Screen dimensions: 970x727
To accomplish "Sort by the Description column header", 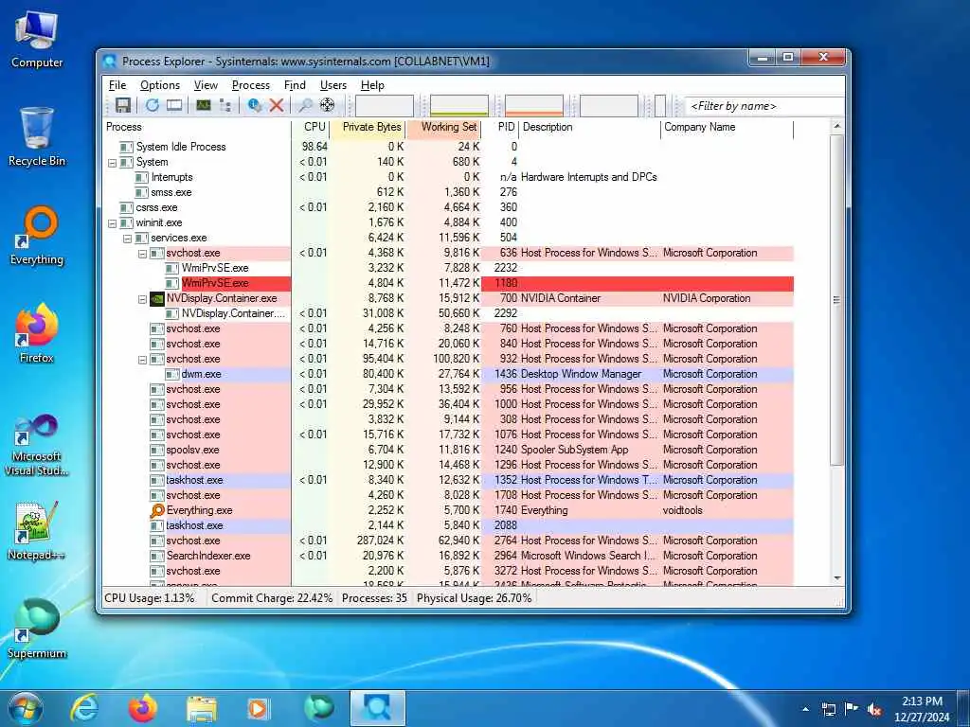I will 589,128.
